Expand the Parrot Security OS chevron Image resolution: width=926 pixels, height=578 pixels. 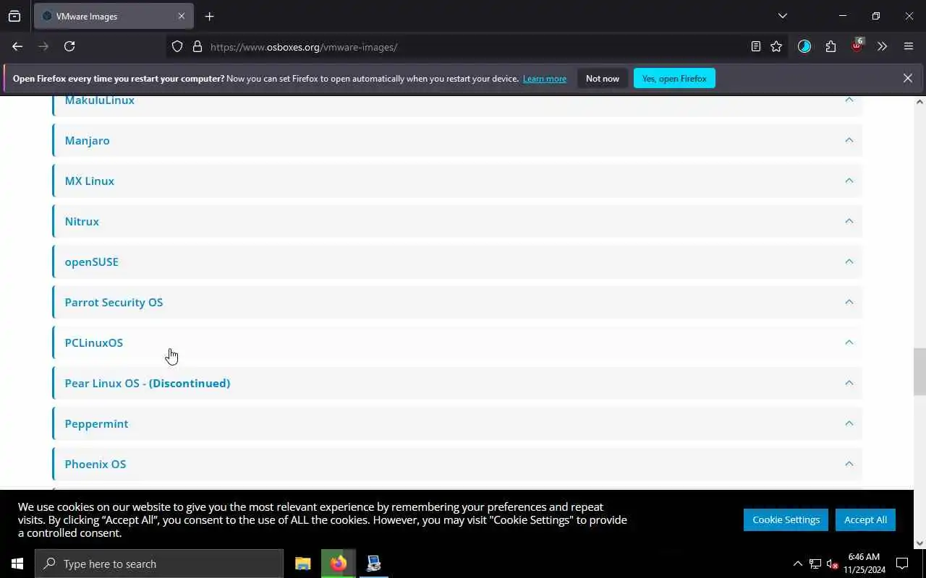(849, 302)
